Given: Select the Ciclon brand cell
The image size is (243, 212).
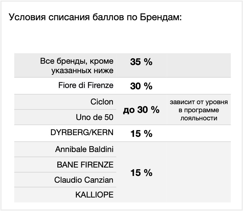Looking at the screenshot, I should pyautogui.click(x=102, y=102).
